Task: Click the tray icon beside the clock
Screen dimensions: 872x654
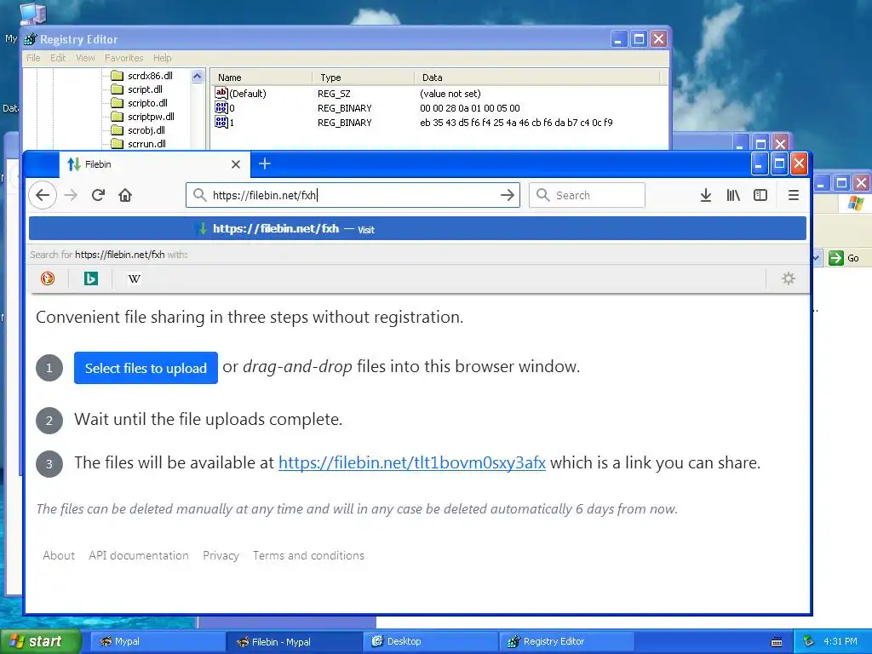Action: click(x=809, y=641)
